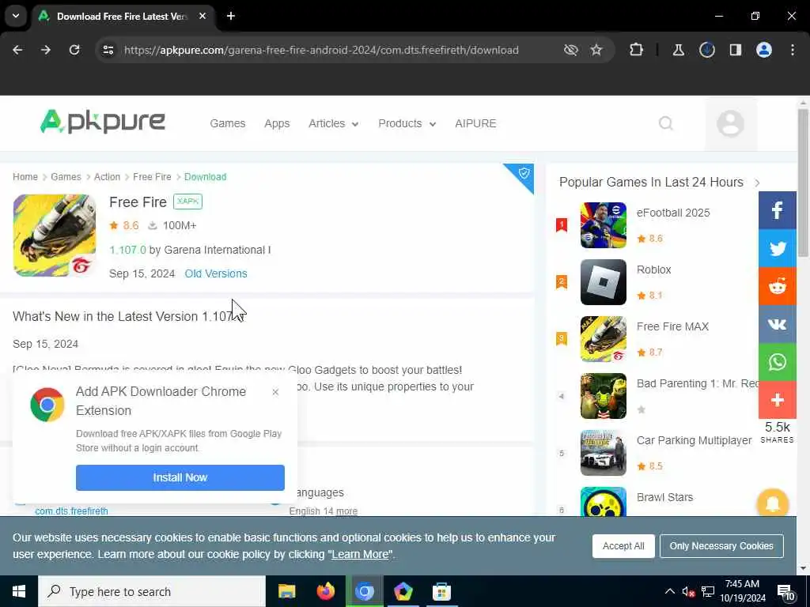The image size is (810, 607).
Task: Click the address bar URL field
Action: pyautogui.click(x=321, y=50)
